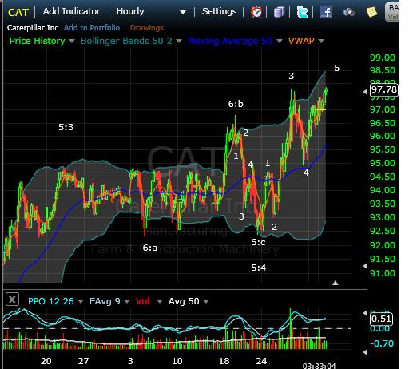The image size is (409, 369).
Task: Click the left arrow above the 0.51 PPO value
Action: tap(365, 313)
